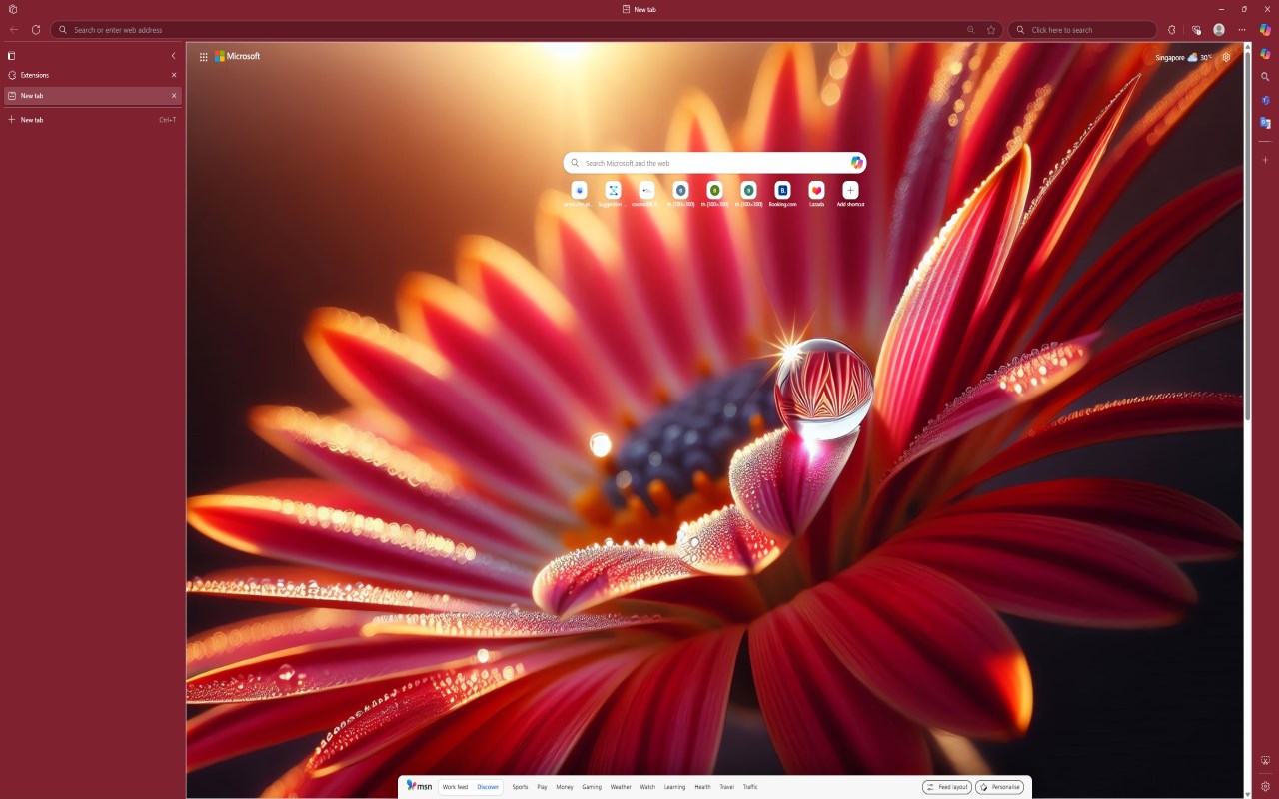Select the active 'New tab' tab
Screen dimensions: 1279x799
[93, 96]
